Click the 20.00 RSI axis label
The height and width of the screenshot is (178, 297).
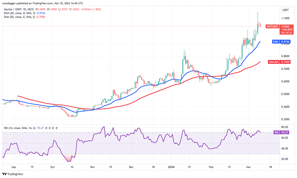pos(285,159)
